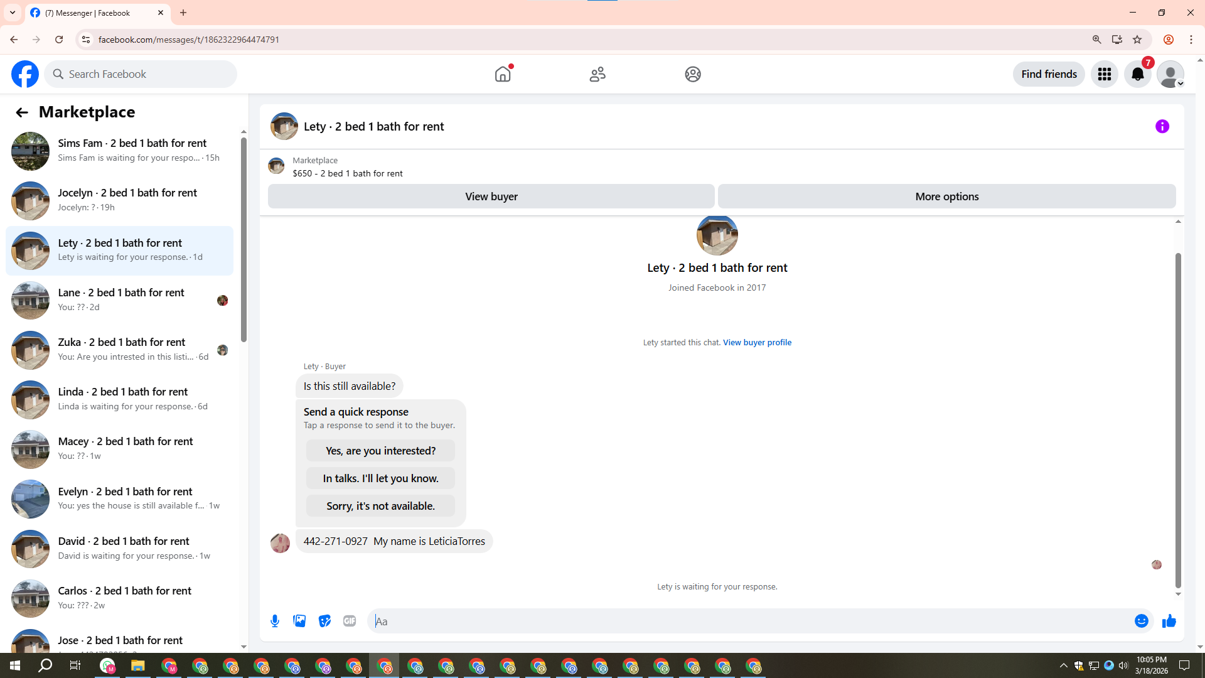The width and height of the screenshot is (1205, 678).
Task: Open the Facebook menu grid icon
Action: (x=1104, y=74)
